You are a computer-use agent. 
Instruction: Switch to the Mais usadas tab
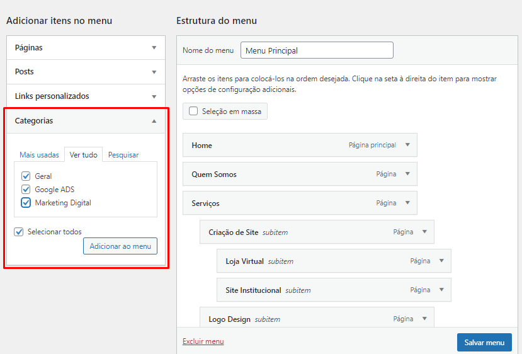(39, 155)
